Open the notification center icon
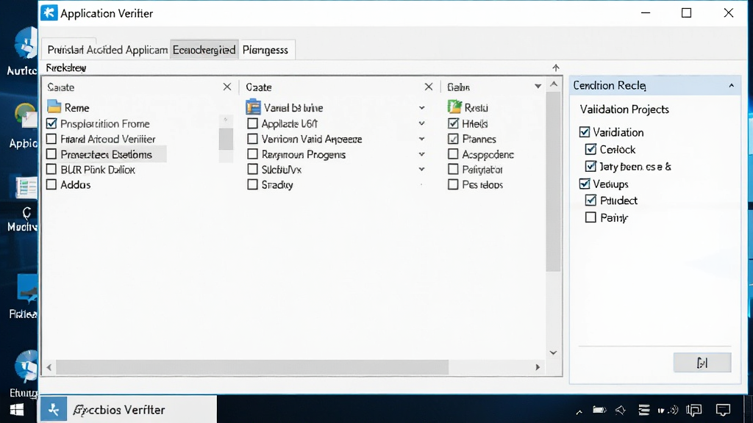Viewport: 753px width, 423px height. [x=723, y=410]
